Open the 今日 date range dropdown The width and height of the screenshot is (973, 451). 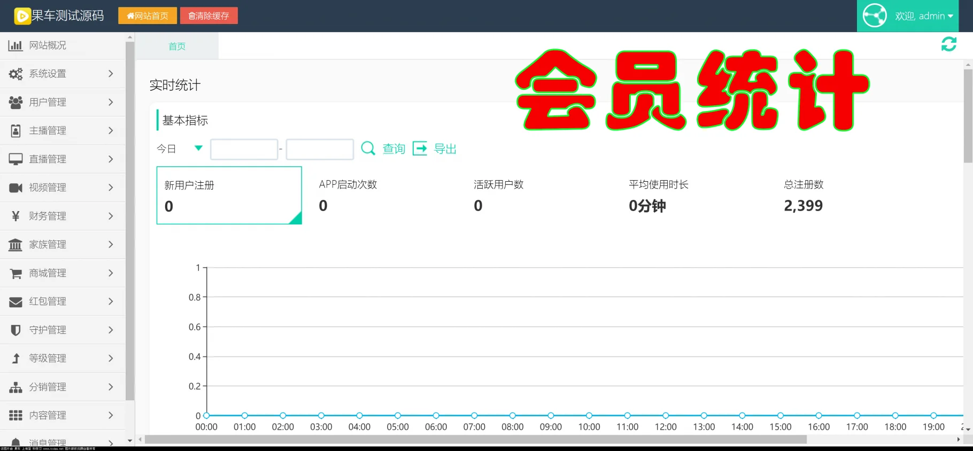click(180, 149)
